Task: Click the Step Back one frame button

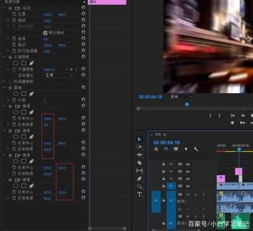Action: (243, 115)
